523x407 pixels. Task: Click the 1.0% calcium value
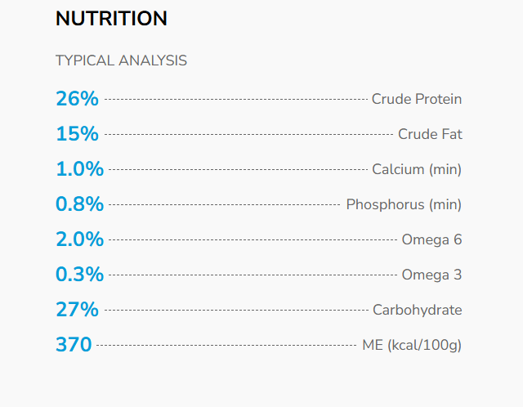[79, 169]
